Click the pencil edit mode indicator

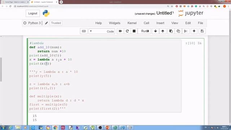[47, 23]
